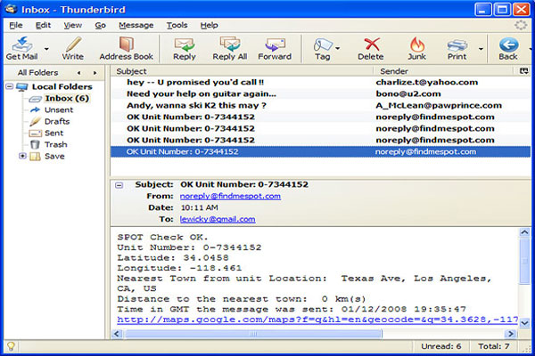Click the Unread: 6 status entry
The height and width of the screenshot is (356, 535).
pos(441,346)
